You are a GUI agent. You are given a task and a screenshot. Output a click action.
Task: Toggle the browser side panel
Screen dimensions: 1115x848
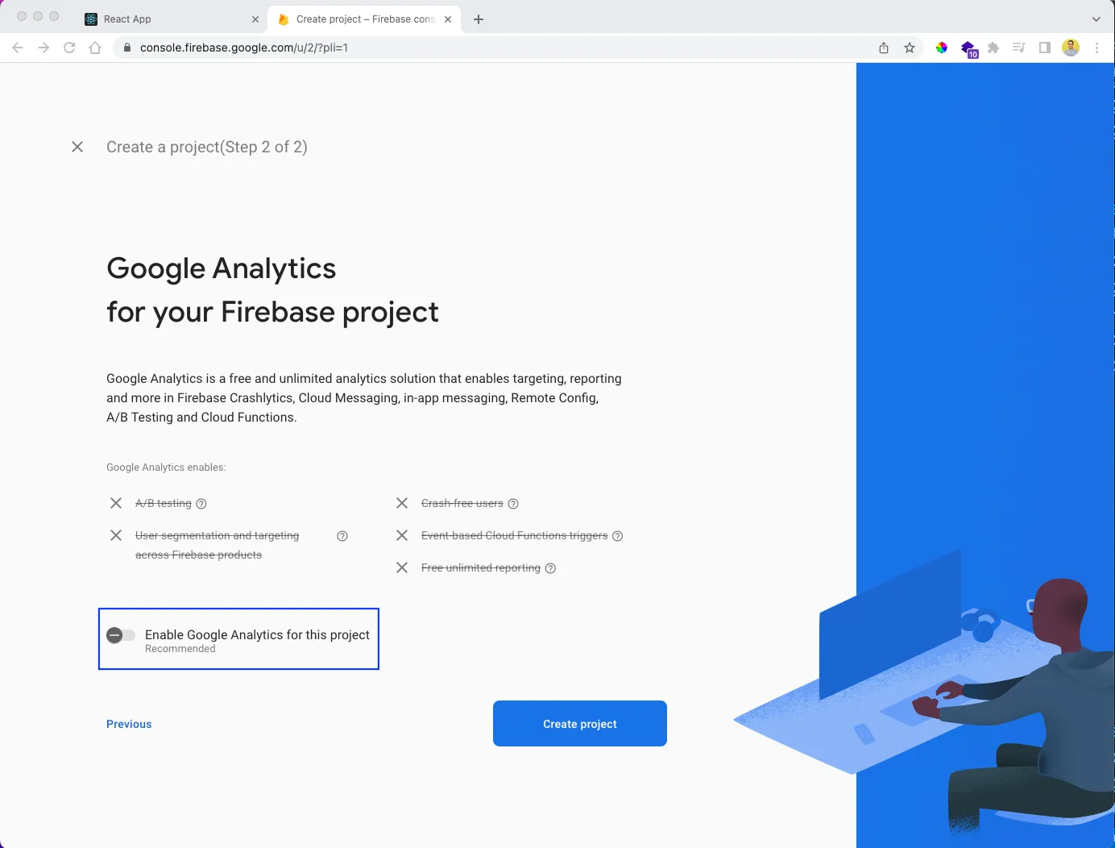click(x=1045, y=48)
